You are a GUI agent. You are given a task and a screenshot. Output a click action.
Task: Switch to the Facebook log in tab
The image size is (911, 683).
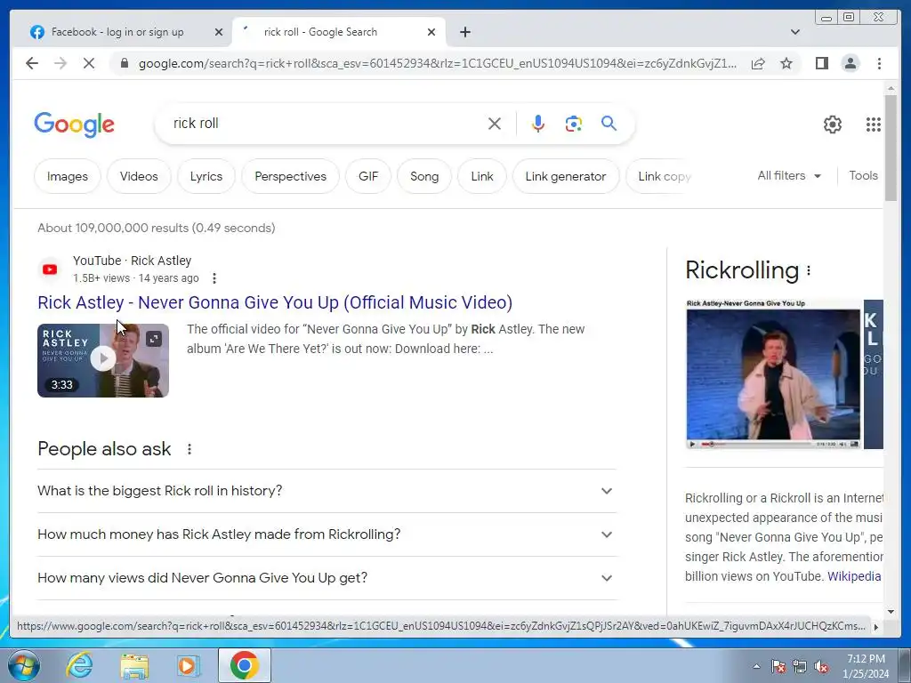click(x=117, y=32)
